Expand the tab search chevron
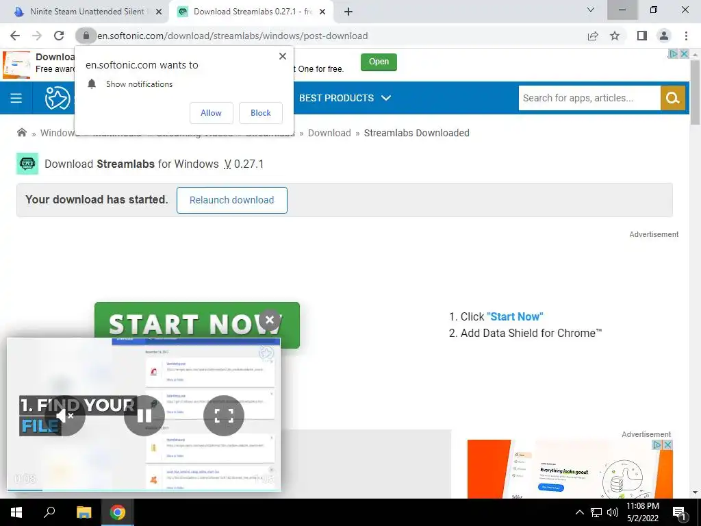The height and width of the screenshot is (526, 701). [591, 10]
